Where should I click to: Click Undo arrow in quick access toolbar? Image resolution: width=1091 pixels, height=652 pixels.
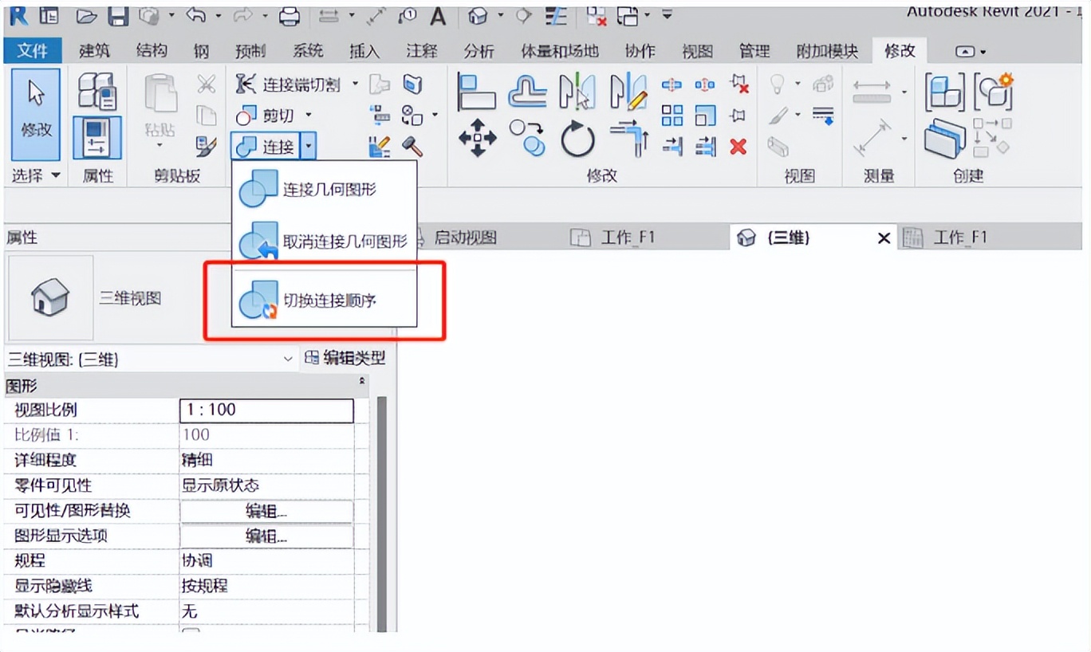[x=196, y=15]
